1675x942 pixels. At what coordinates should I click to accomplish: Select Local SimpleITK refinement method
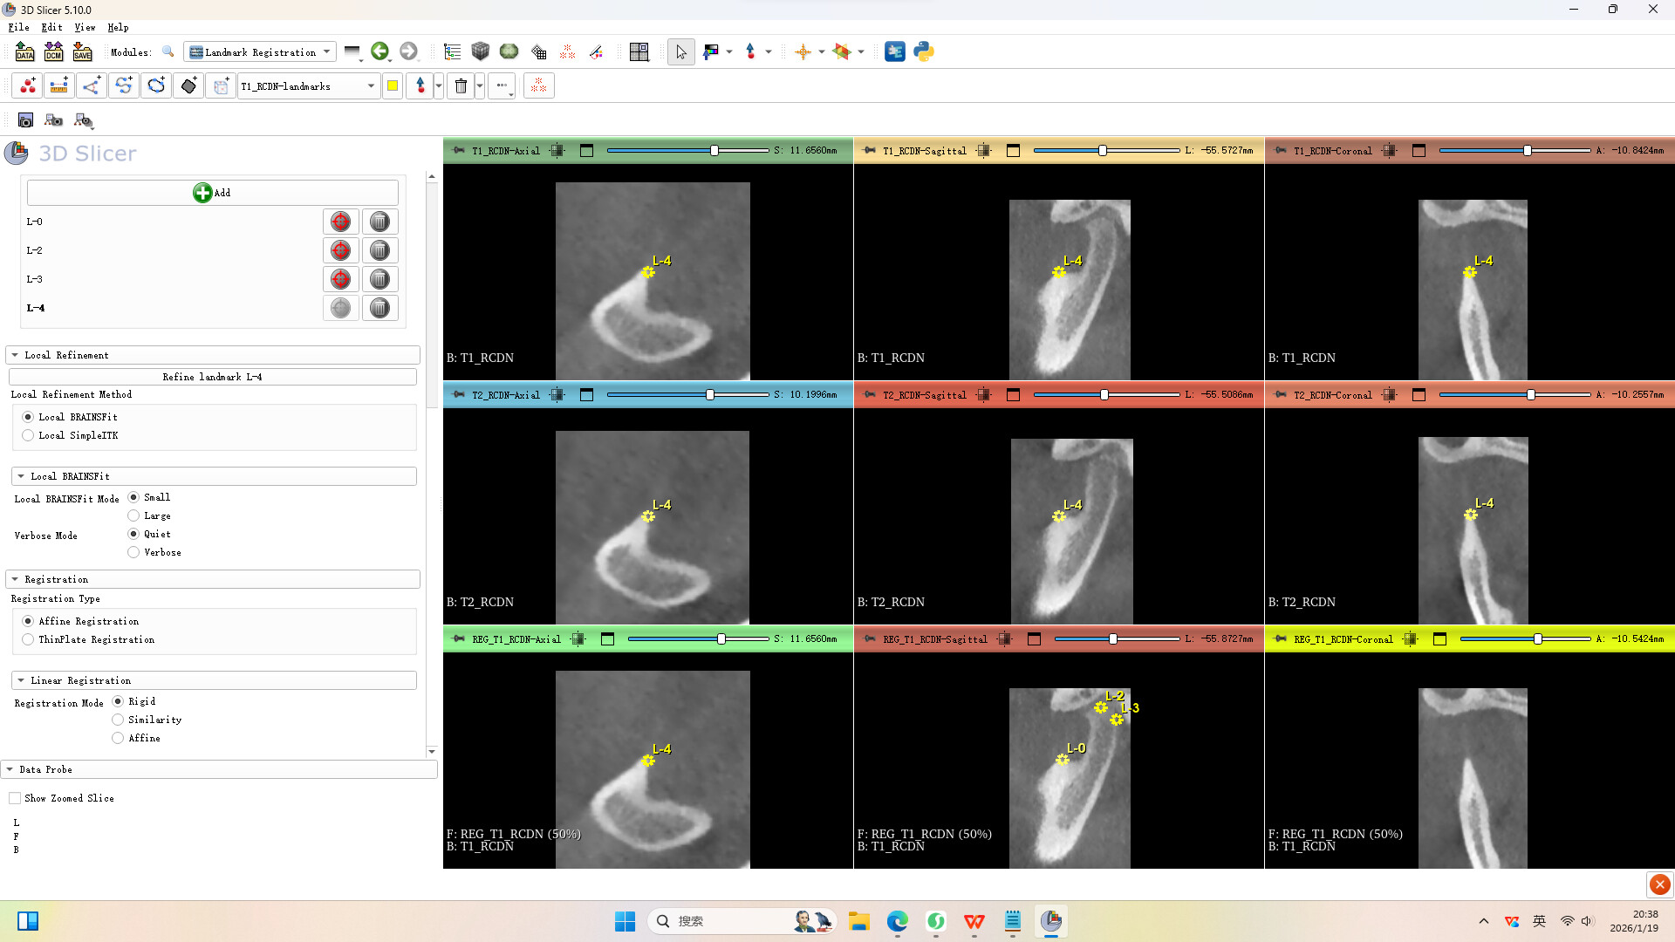29,435
